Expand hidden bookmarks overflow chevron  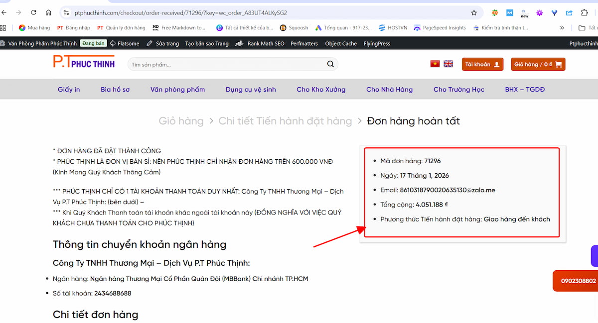562,28
